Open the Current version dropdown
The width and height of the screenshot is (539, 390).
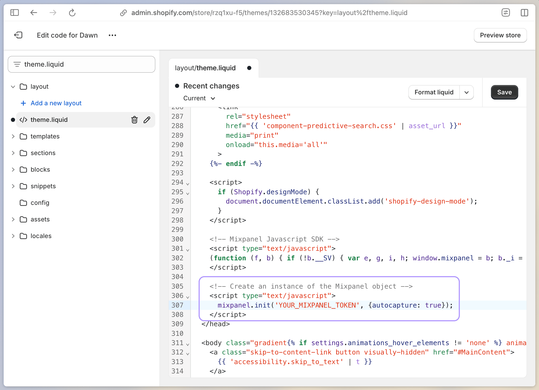coord(199,98)
